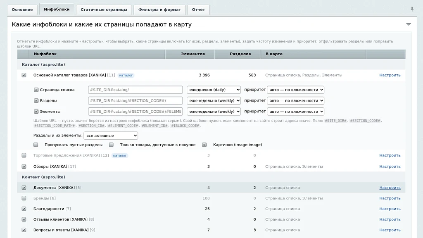The width and height of the screenshot is (423, 238).
Task: Click the Благодарности element count 25
Action: click(207, 209)
